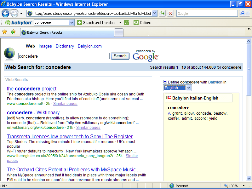Open the concedere - Wiktionary result link
The image size is (252, 189).
pyautogui.click(x=33, y=112)
